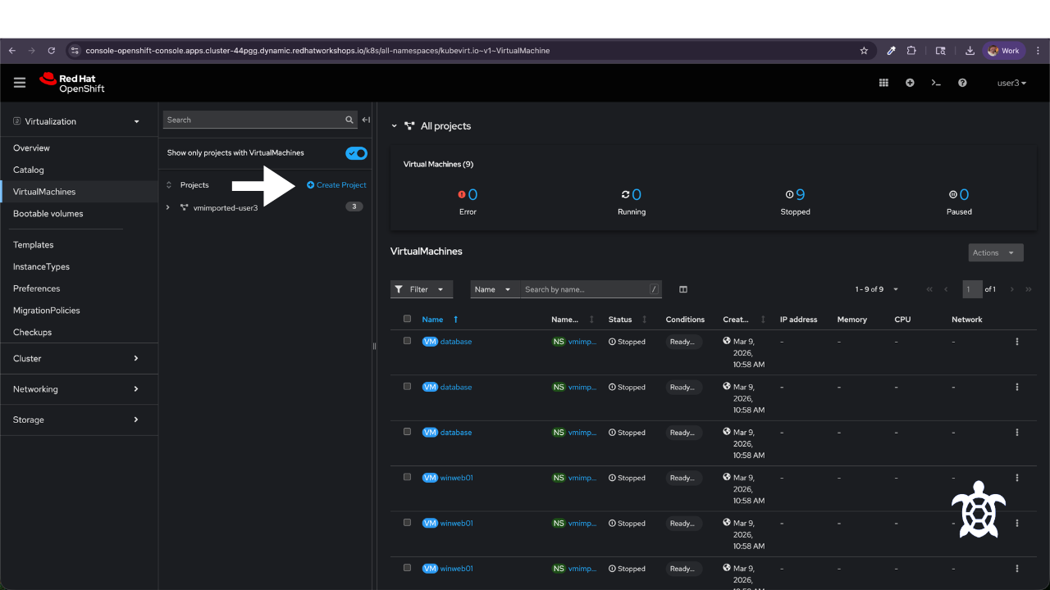Collapse the project tree side panel
The image size is (1050, 590).
(x=366, y=120)
